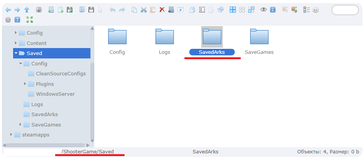The width and height of the screenshot is (364, 158).
Task: Collapse the Config subfolder under Saved
Action: (x=20, y=63)
